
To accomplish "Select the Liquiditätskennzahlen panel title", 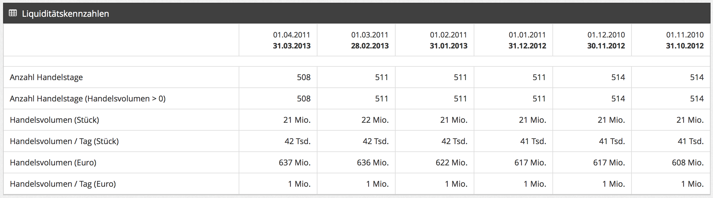I will coord(65,14).
